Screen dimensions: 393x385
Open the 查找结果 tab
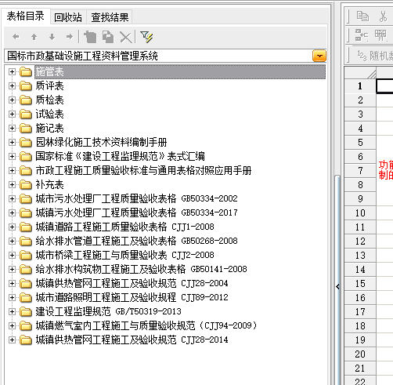click(x=110, y=17)
